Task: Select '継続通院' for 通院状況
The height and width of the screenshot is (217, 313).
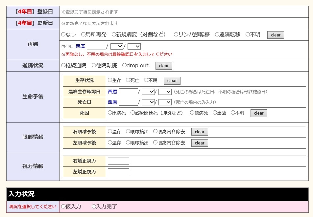Action: pos(63,65)
